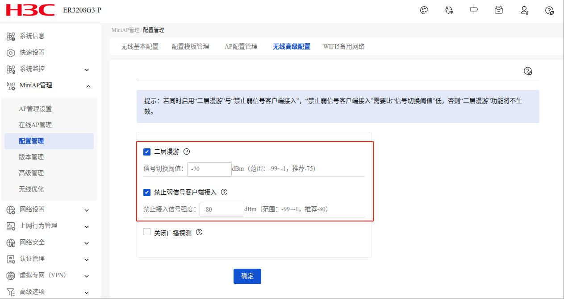Uncheck the 二层漫游 checkbox
564x299 pixels.
[147, 152]
